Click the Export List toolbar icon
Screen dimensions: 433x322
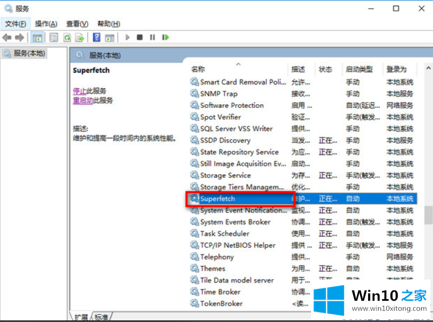tap(80, 37)
